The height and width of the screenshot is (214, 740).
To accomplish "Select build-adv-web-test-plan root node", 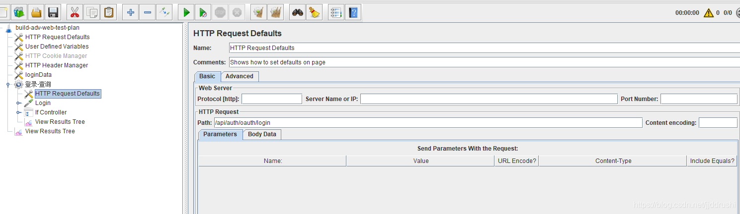I will tap(47, 28).
